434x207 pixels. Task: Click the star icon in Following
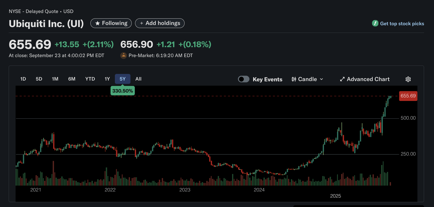click(97, 23)
